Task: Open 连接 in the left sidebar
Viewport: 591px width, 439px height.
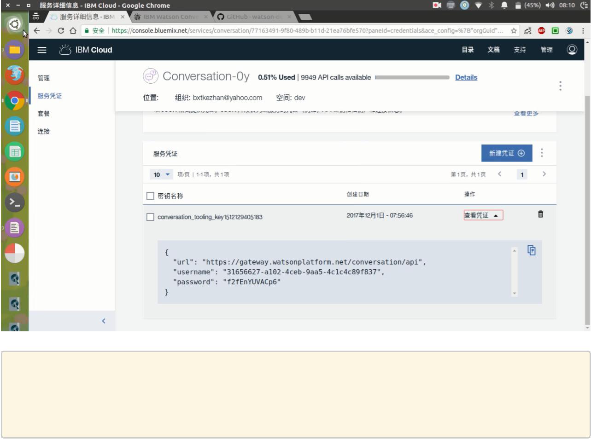Action: (44, 131)
